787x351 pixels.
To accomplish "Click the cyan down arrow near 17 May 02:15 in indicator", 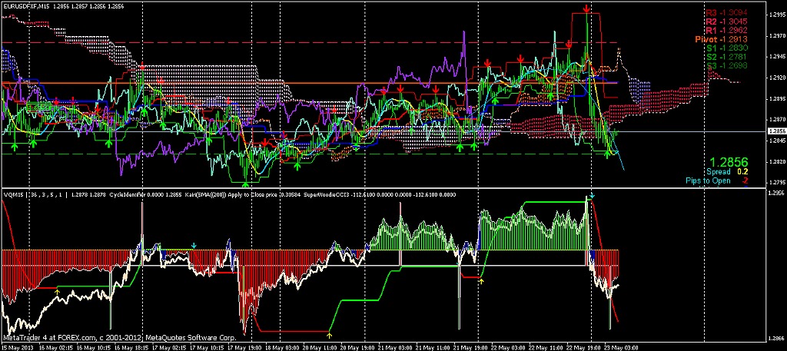I will (x=194, y=246).
